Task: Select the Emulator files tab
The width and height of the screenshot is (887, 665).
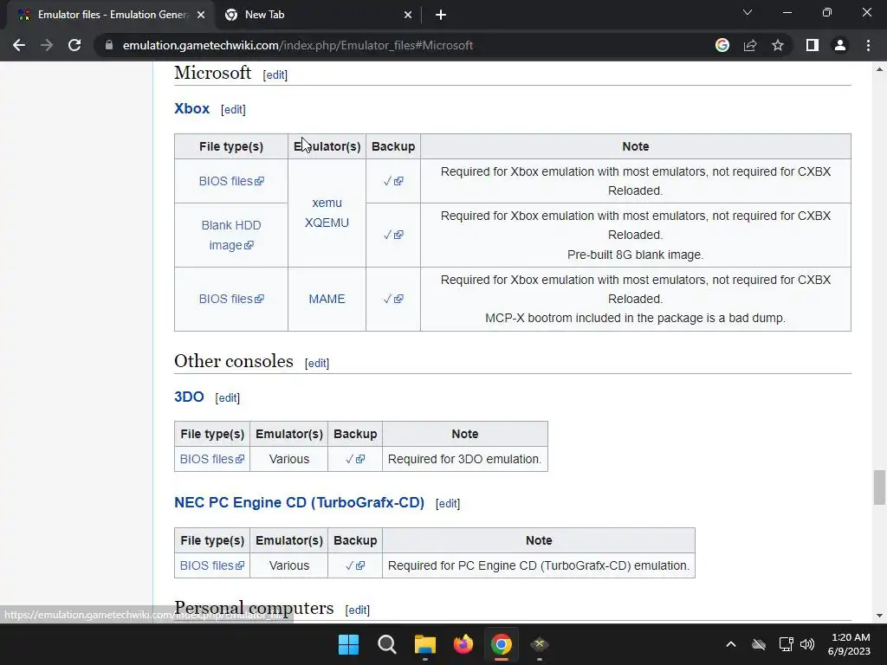Action: tap(110, 16)
